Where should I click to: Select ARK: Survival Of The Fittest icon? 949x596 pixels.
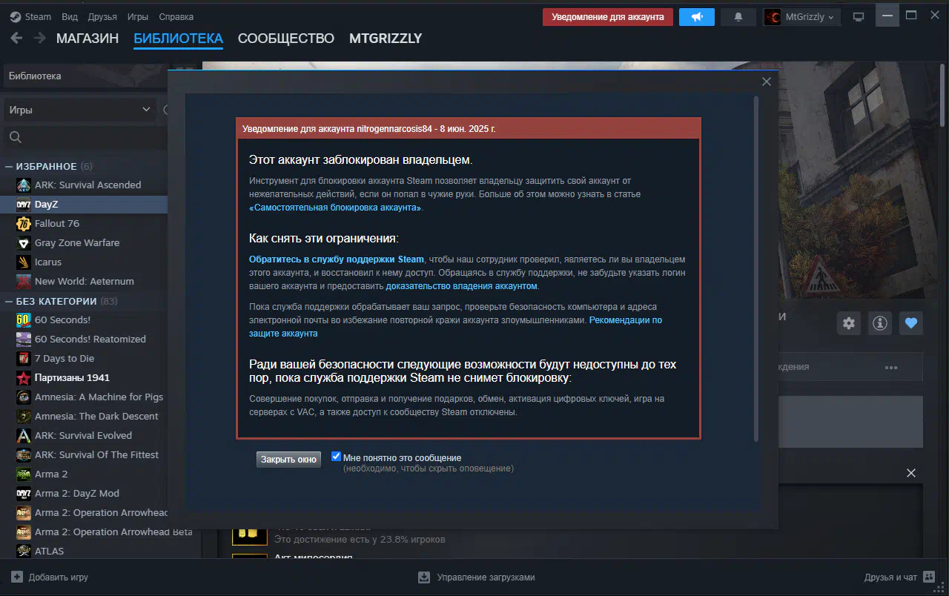(x=23, y=454)
